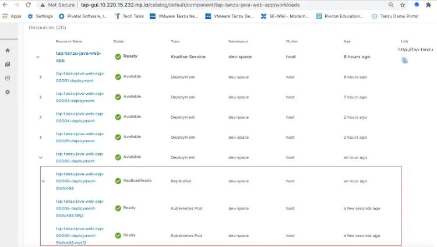Screen dimensions: 437x247
Task: Open SE-Wiki - Modern bookmark
Action: coord(285,16)
